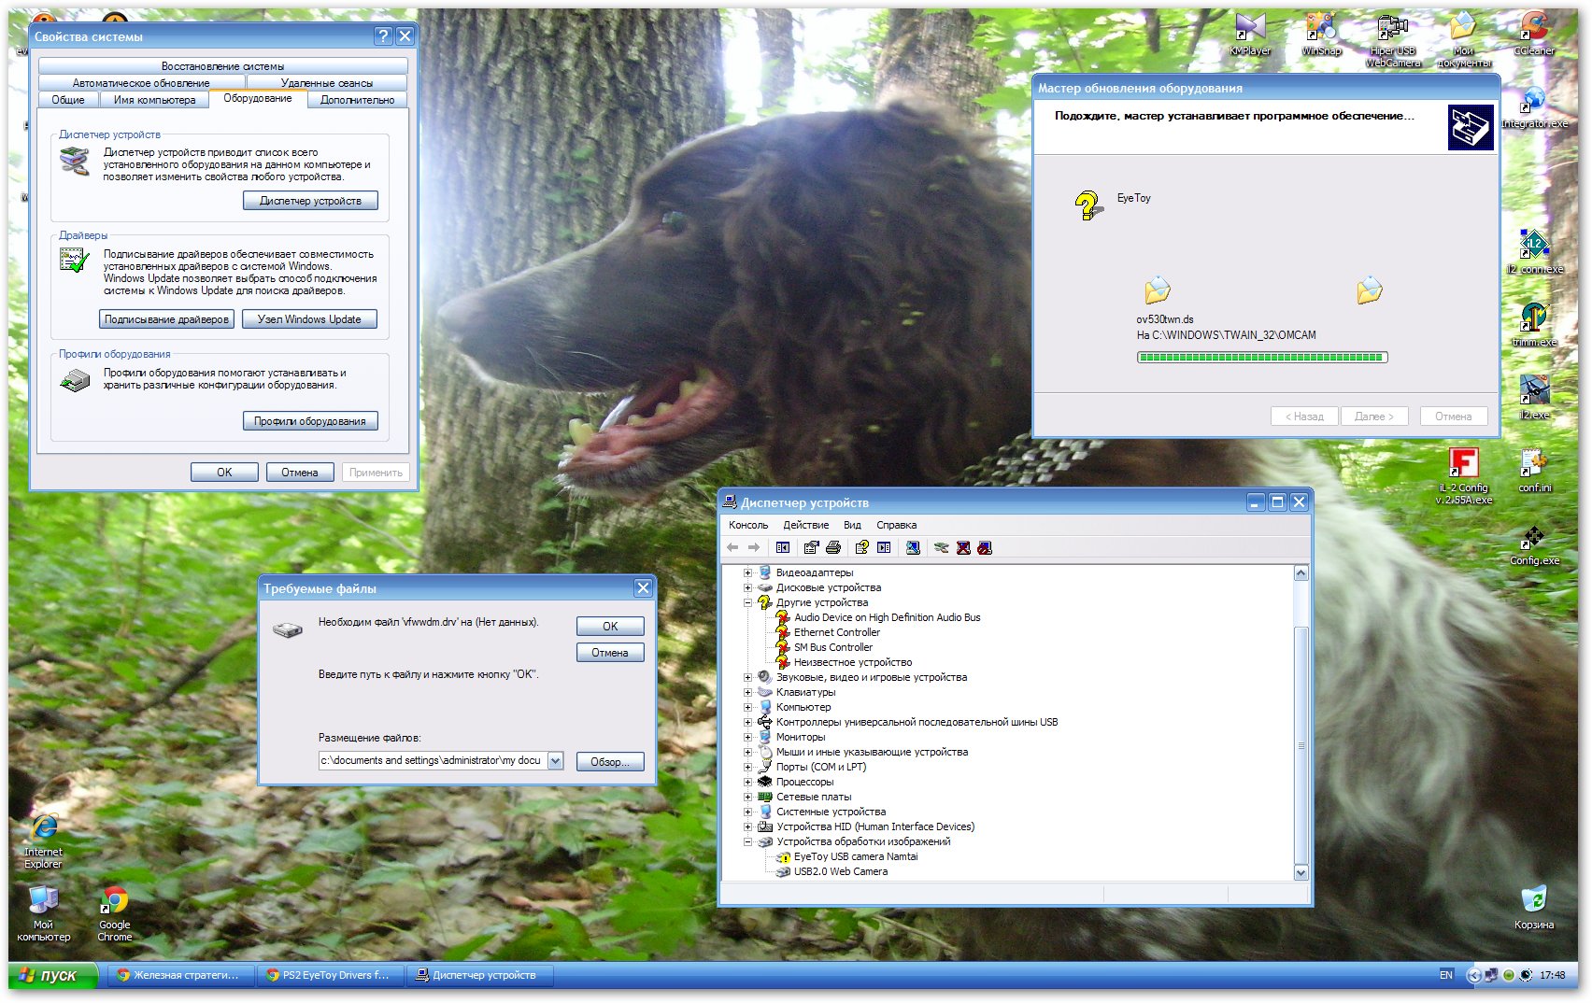Image resolution: width=1592 pixels, height=1003 pixels.
Task: Click the show/hide console tree toolbar icon
Action: pos(783,548)
